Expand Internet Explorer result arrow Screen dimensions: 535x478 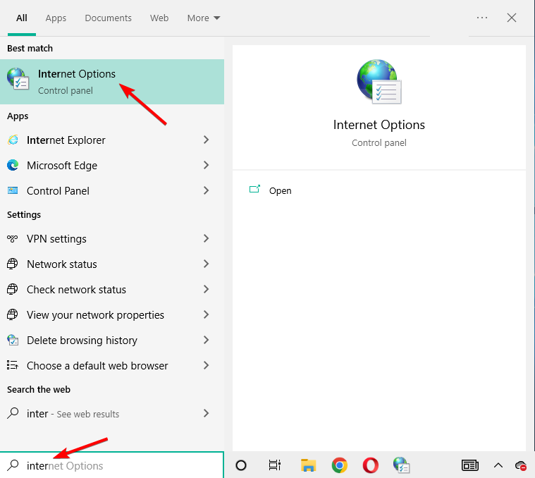206,140
